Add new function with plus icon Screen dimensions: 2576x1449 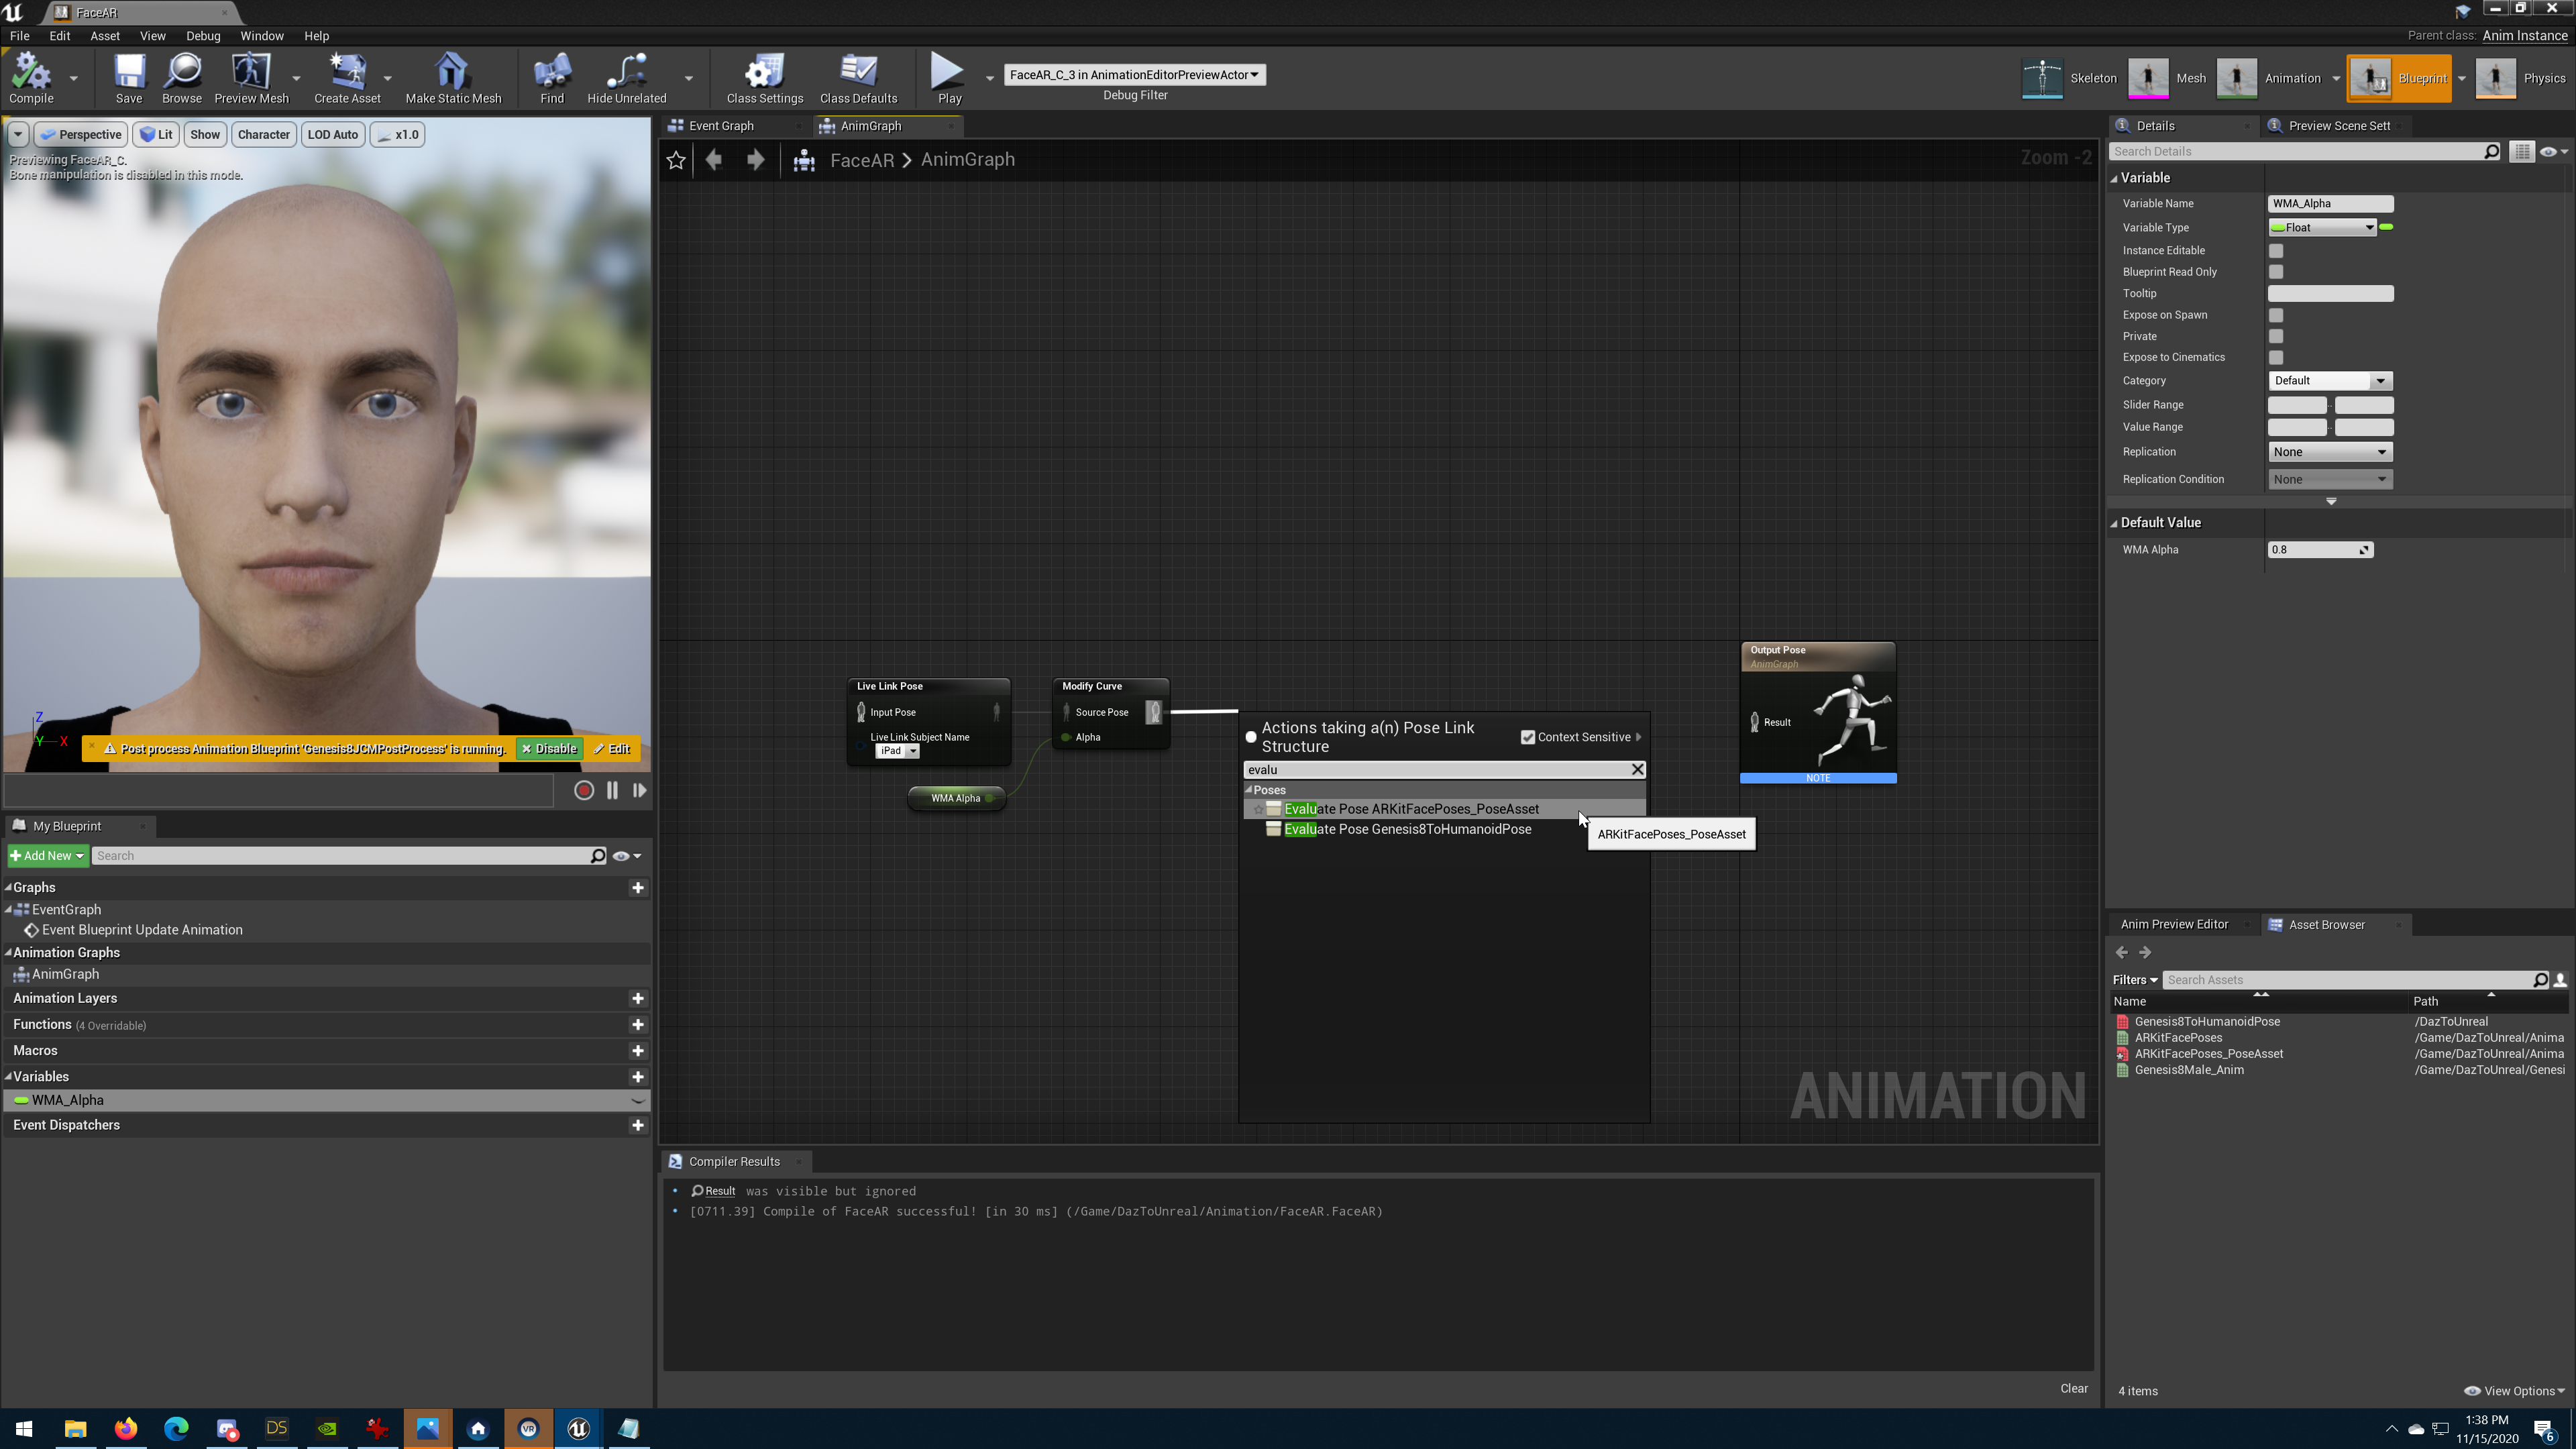pyautogui.click(x=637, y=1025)
